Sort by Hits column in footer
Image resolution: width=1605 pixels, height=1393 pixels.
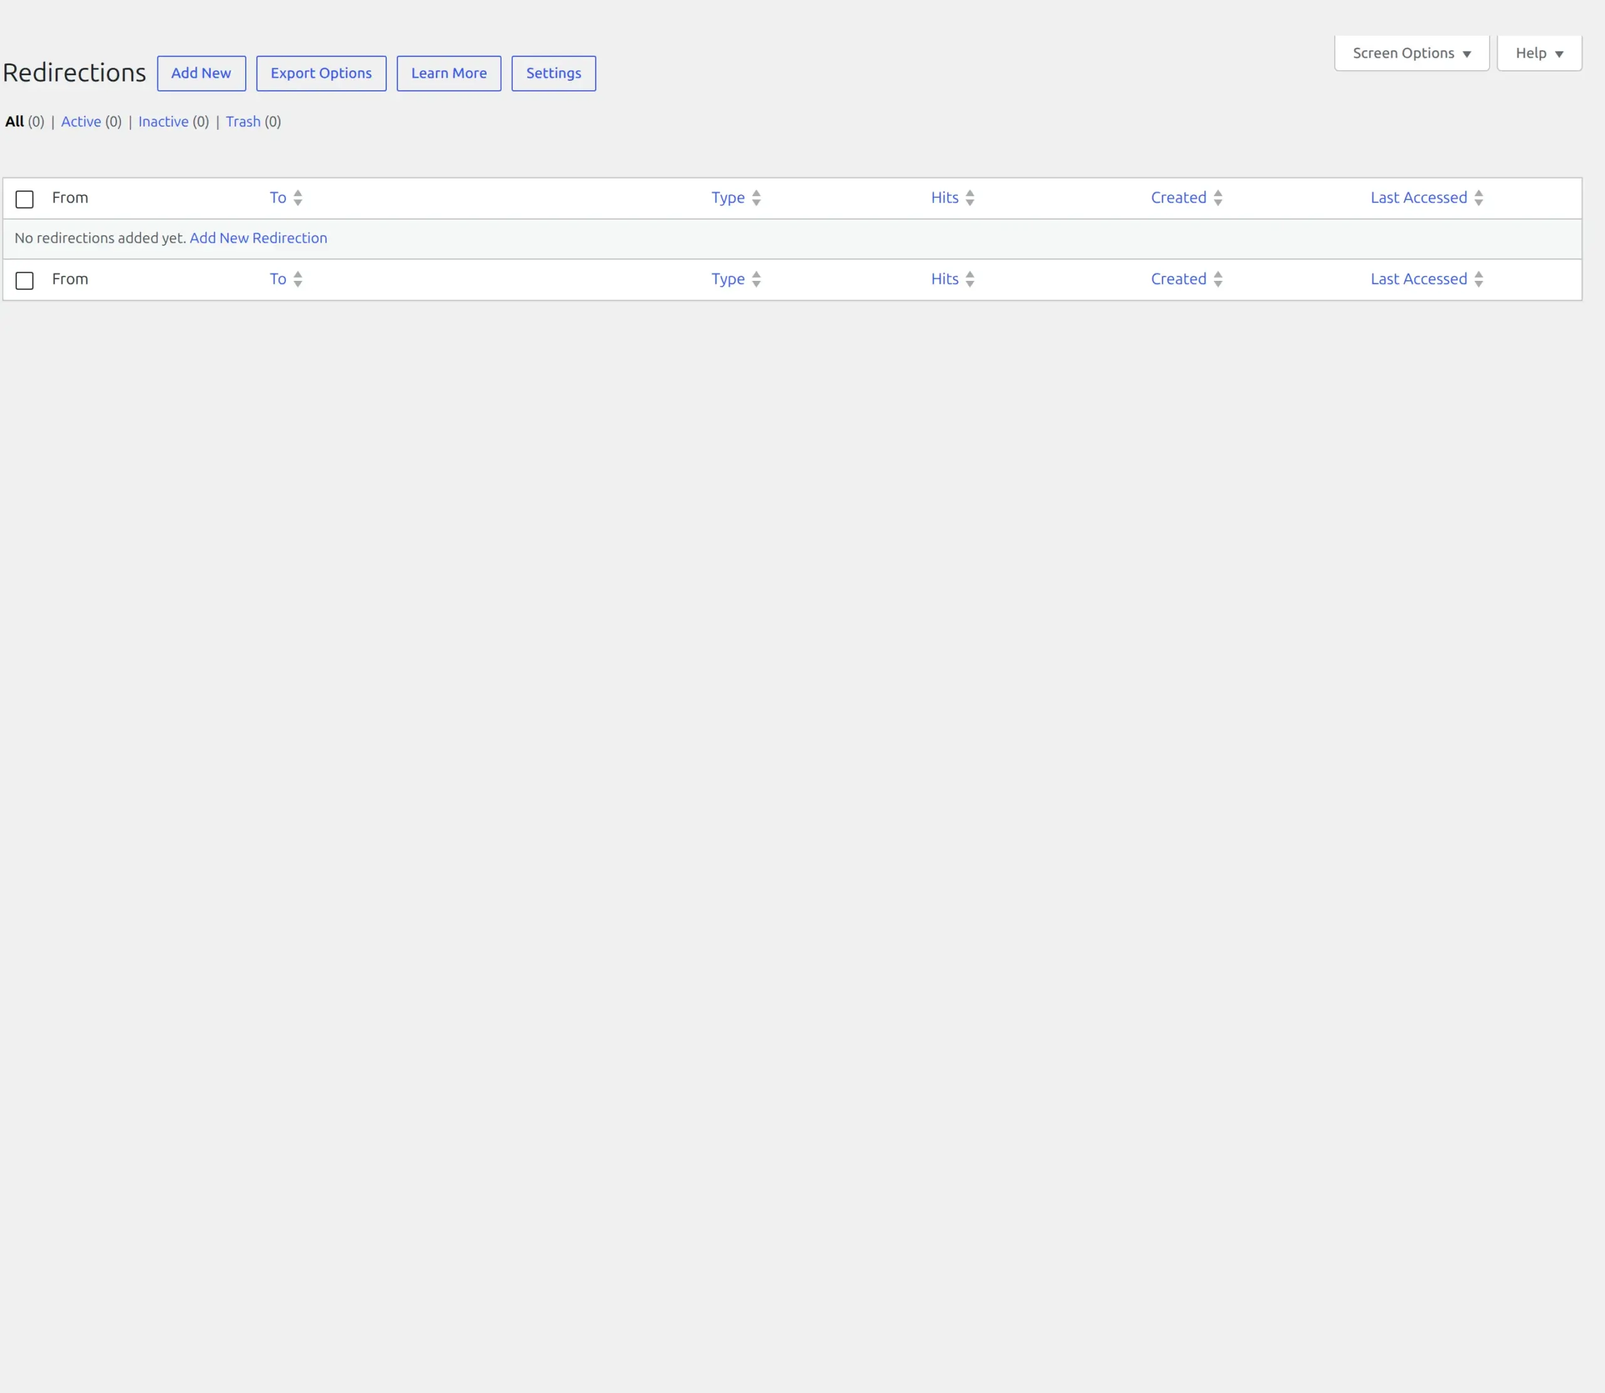pos(944,279)
